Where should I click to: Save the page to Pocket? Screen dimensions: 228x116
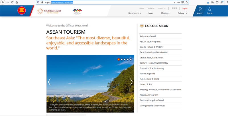(x=183, y=2)
